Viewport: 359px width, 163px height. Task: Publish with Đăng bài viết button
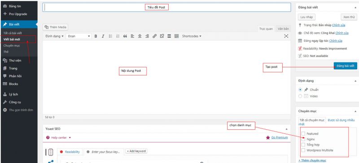[345, 66]
